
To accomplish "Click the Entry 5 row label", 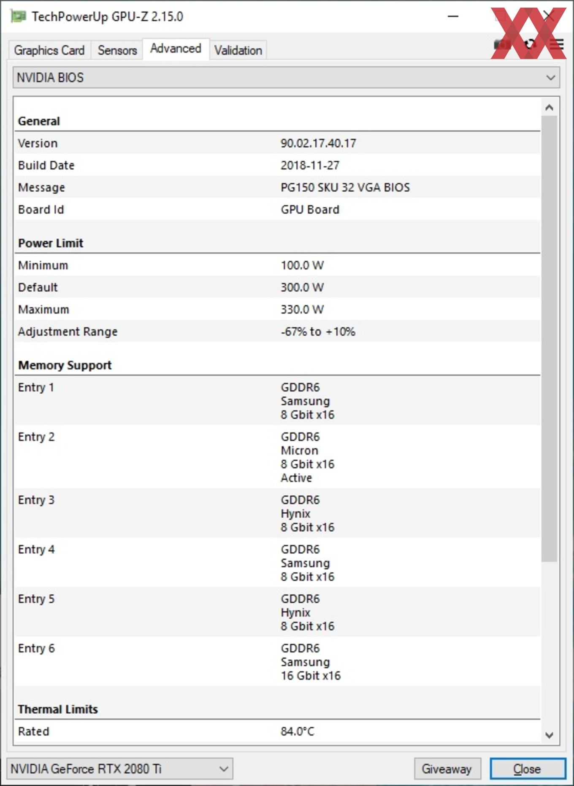I will [x=36, y=599].
